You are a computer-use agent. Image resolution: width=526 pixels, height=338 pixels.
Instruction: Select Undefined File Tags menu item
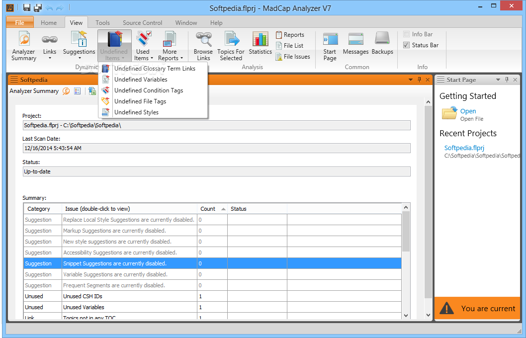coord(153,101)
